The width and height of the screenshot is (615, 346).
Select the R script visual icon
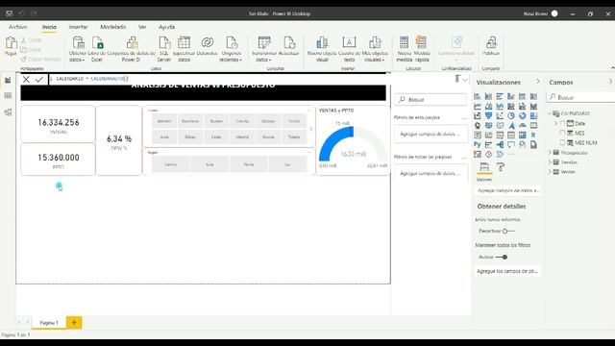point(533,135)
